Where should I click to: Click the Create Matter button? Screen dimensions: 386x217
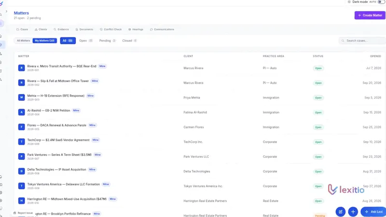(370, 15)
